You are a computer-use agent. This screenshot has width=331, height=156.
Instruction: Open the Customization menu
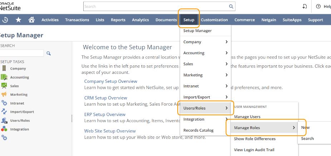(214, 20)
